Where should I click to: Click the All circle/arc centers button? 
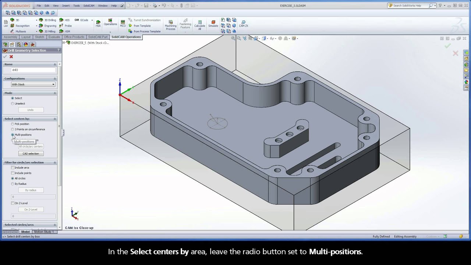31,146
